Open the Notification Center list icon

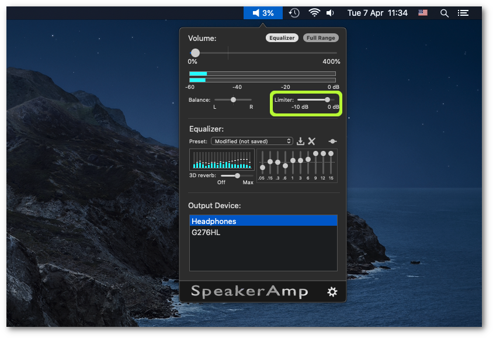click(x=463, y=13)
